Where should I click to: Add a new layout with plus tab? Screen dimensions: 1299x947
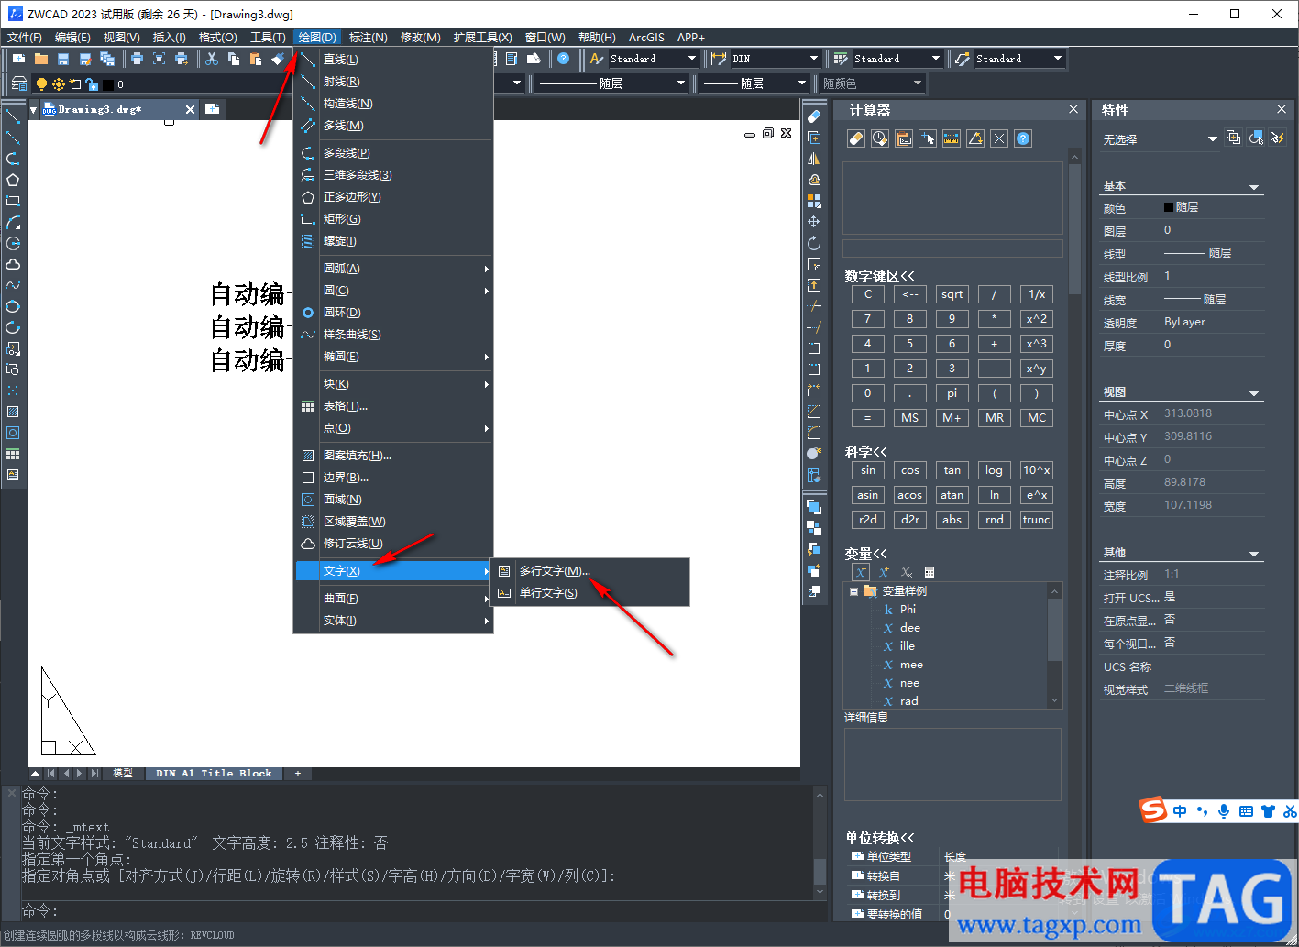coord(297,774)
